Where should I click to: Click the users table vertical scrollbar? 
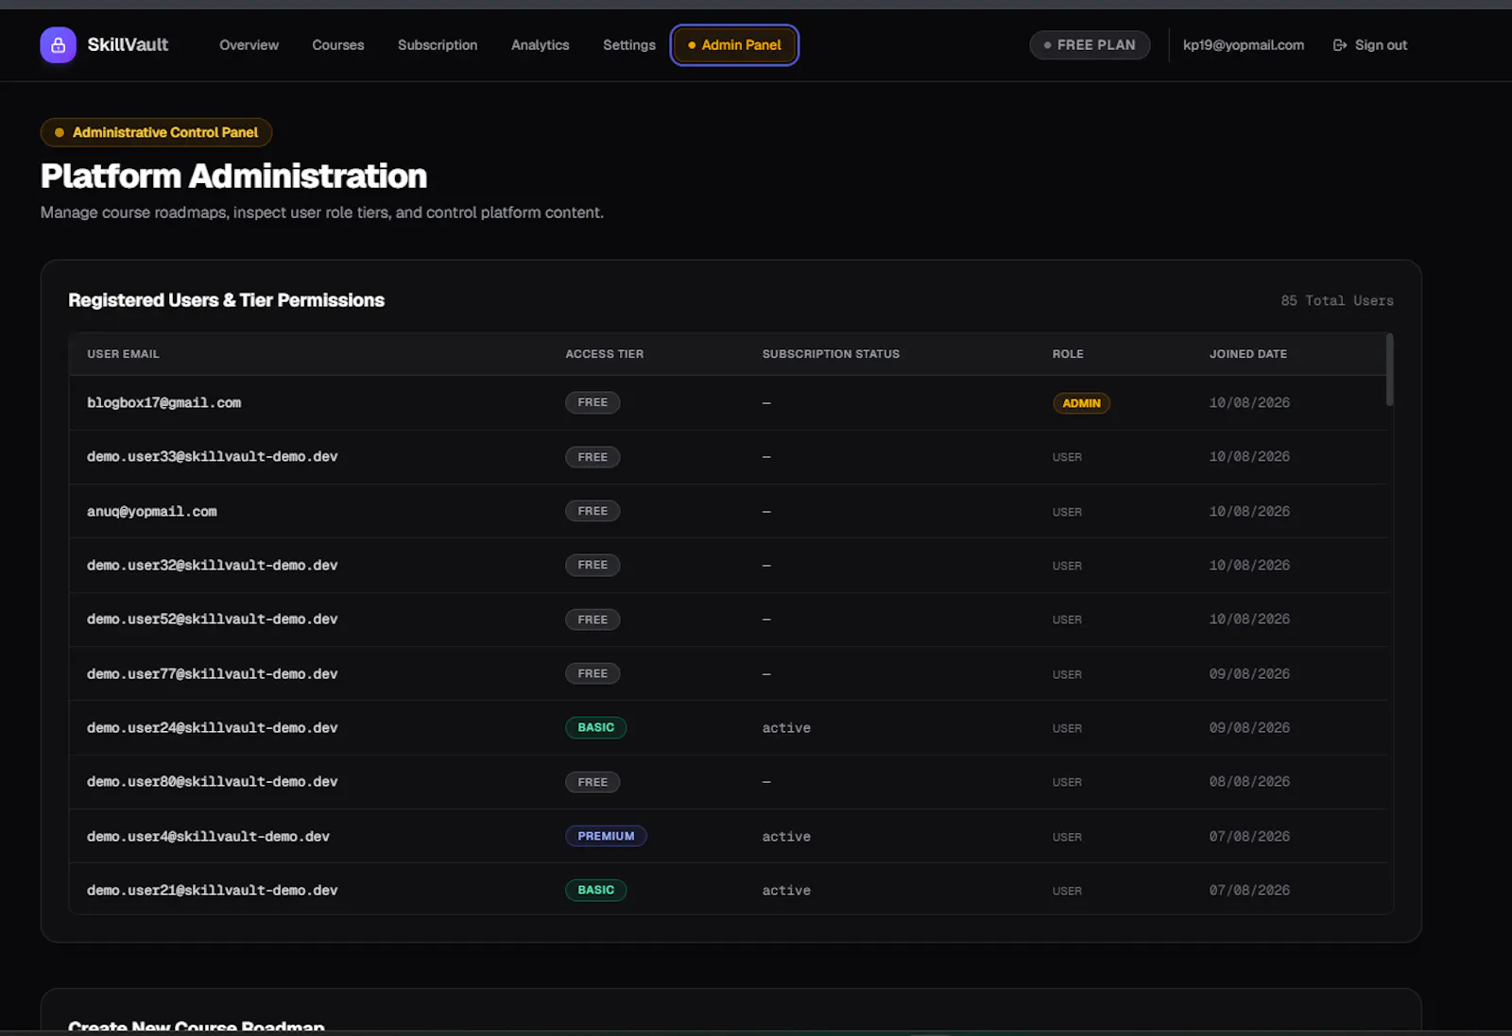(1389, 369)
